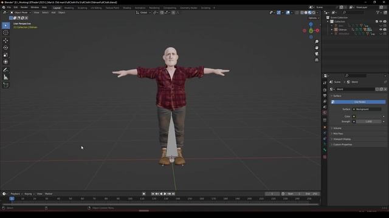This screenshot has width=389, height=218.
Task: Open the Object Mode dropdown
Action: (21, 12)
